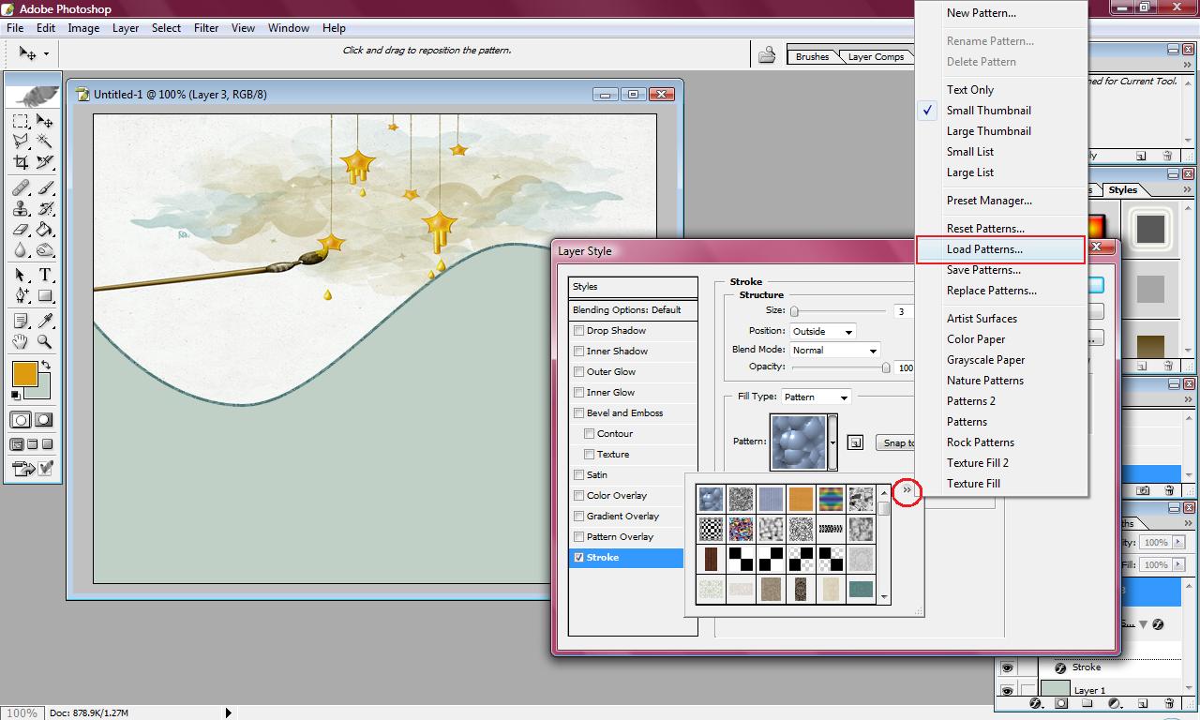
Task: Select the Magic Wand tool
Action: point(44,142)
